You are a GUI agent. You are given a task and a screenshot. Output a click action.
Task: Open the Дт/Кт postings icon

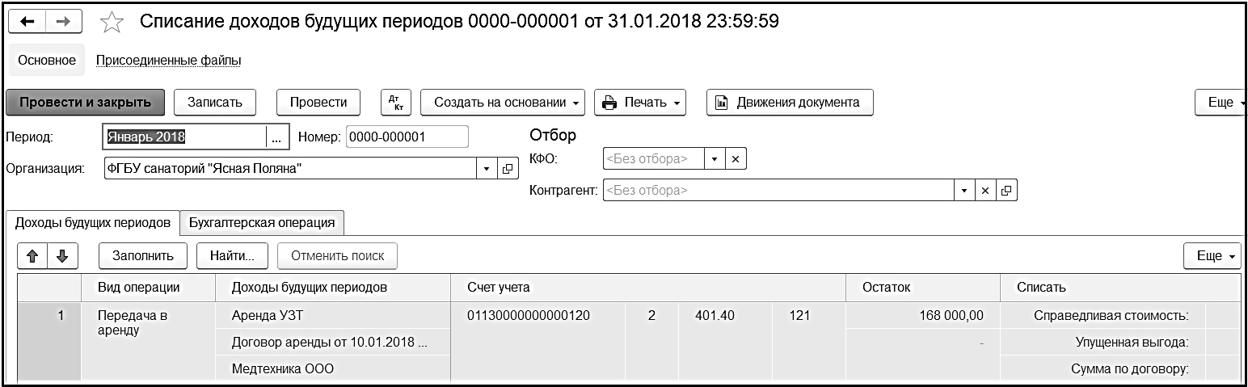click(x=395, y=103)
